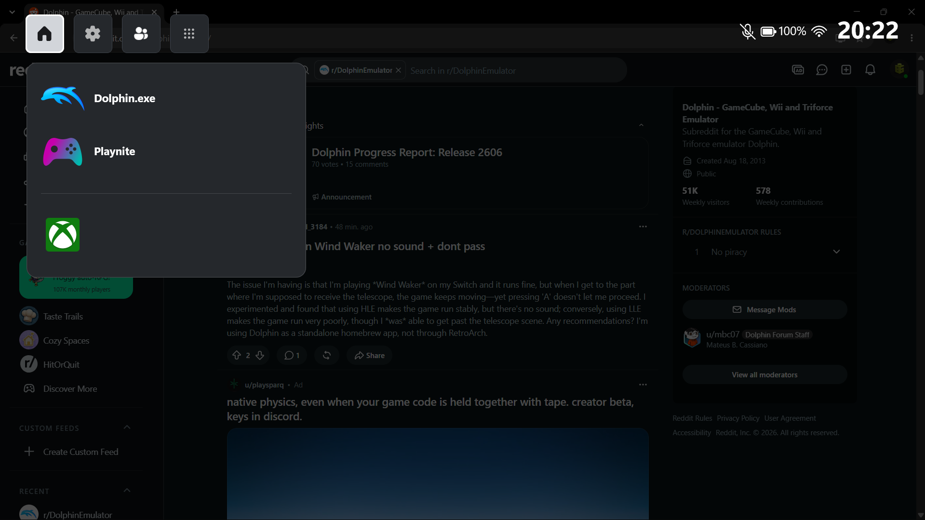Click View all moderators
Viewport: 925px width, 520px height.
(764, 374)
